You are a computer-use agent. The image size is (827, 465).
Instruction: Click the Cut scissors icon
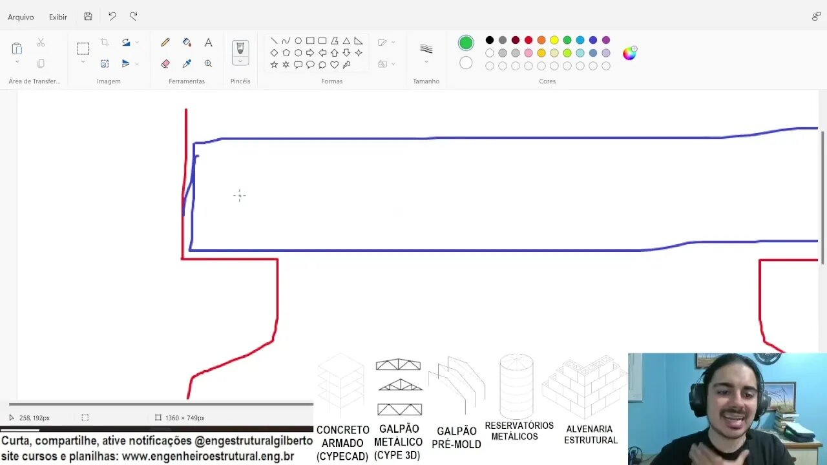coord(41,43)
